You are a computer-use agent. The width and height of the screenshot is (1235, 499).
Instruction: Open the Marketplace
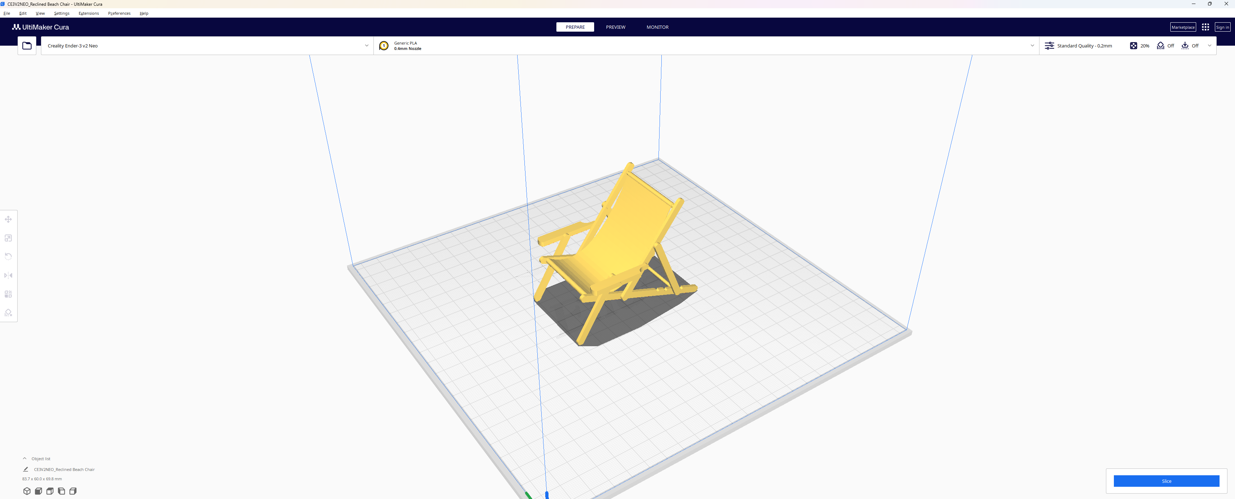[1183, 27]
